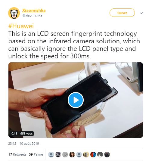Open the third sketch-style liker avatar
The image size is (152, 161).
[x=65, y=155]
